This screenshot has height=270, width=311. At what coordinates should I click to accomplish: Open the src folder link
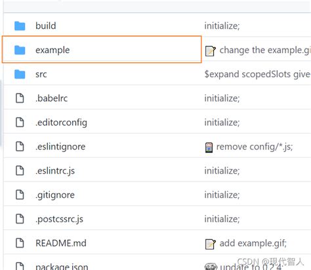click(41, 75)
